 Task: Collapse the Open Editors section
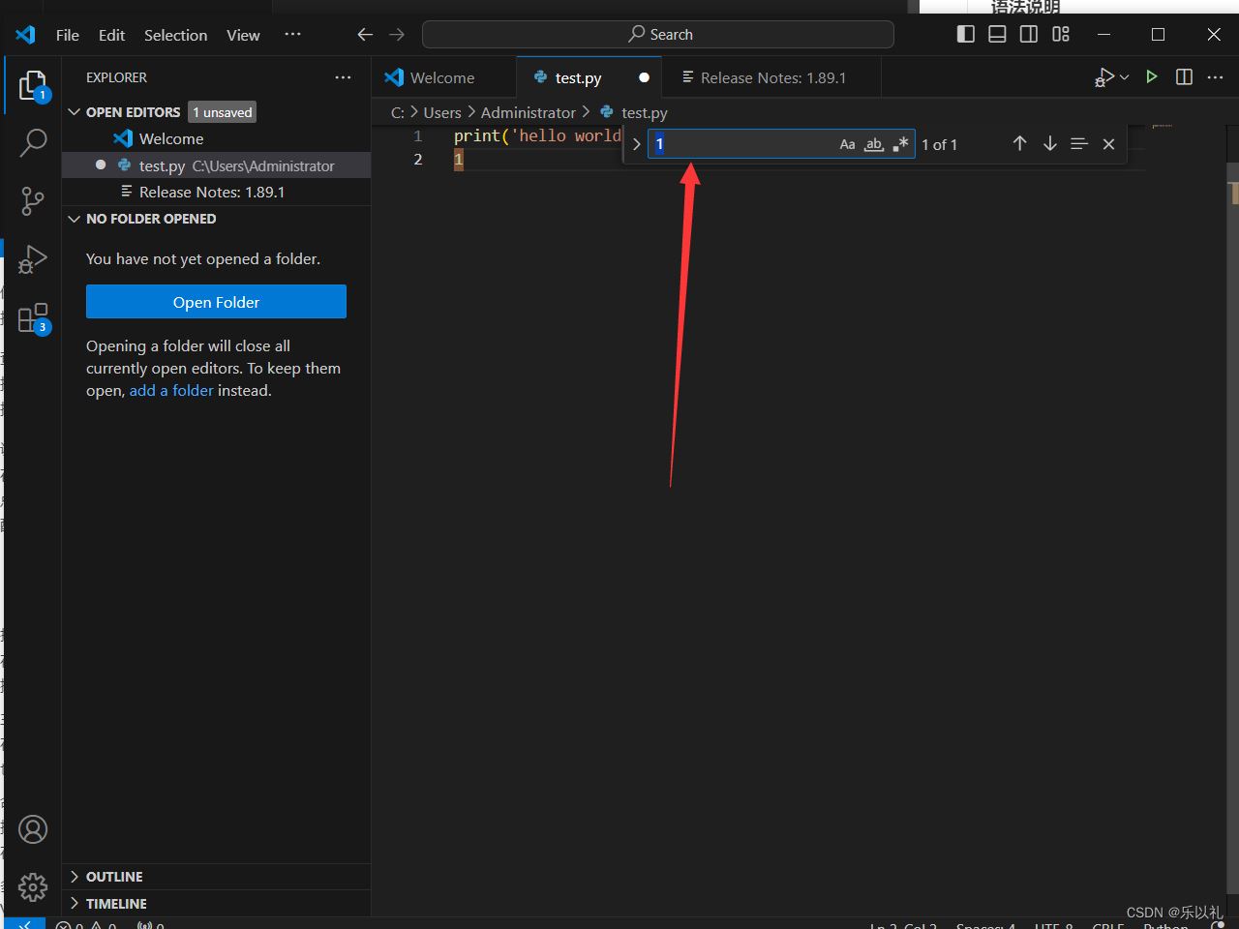75,111
